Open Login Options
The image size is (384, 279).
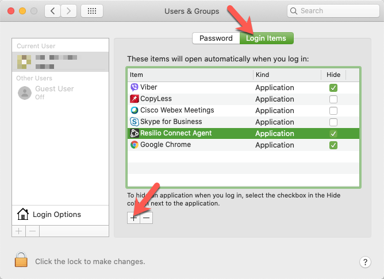point(56,215)
